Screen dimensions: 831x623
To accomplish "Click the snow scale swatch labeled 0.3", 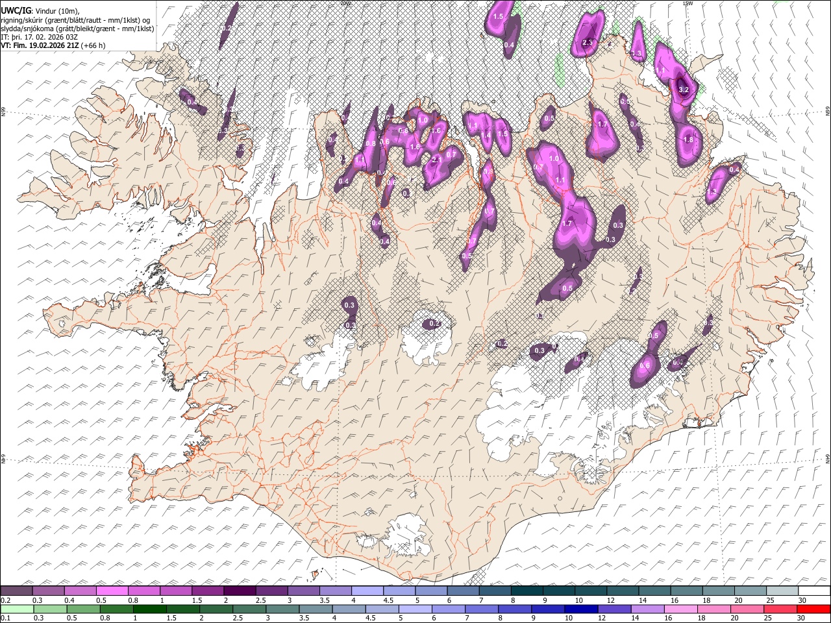I will pos(48,591).
